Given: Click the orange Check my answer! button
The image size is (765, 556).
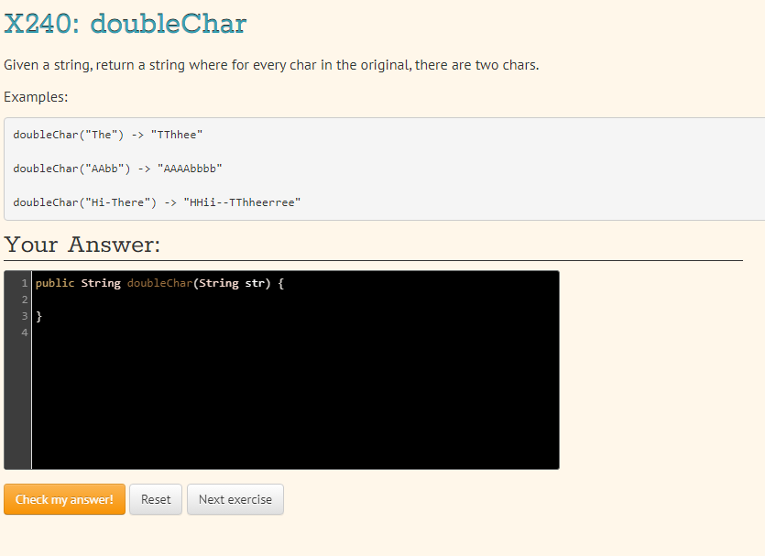Looking at the screenshot, I should pos(64,499).
